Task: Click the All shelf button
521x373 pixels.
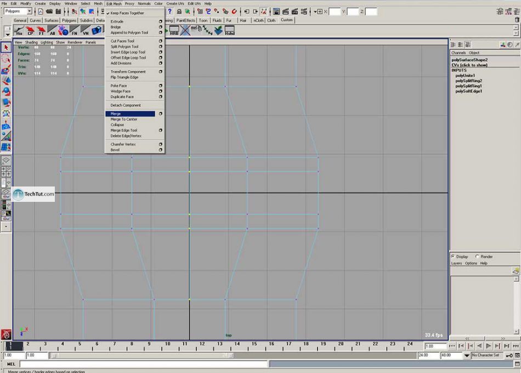Action: [x=52, y=31]
